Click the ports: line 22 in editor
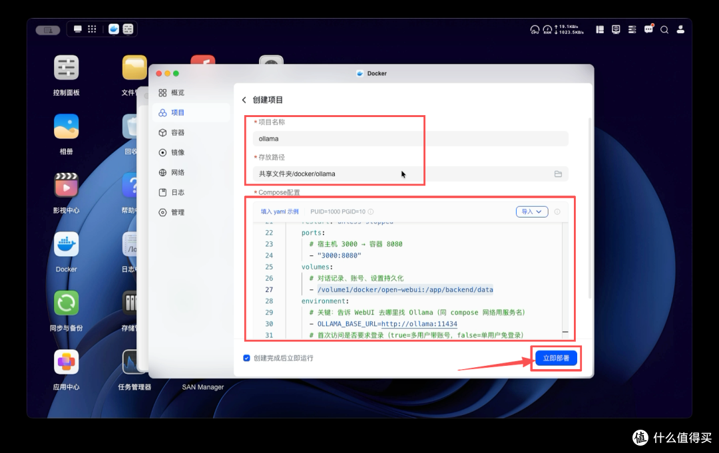This screenshot has width=719, height=453. 313,233
